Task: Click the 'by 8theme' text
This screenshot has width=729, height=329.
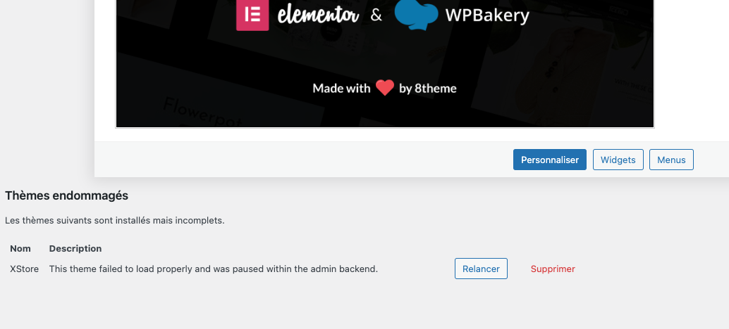Action: (428, 88)
